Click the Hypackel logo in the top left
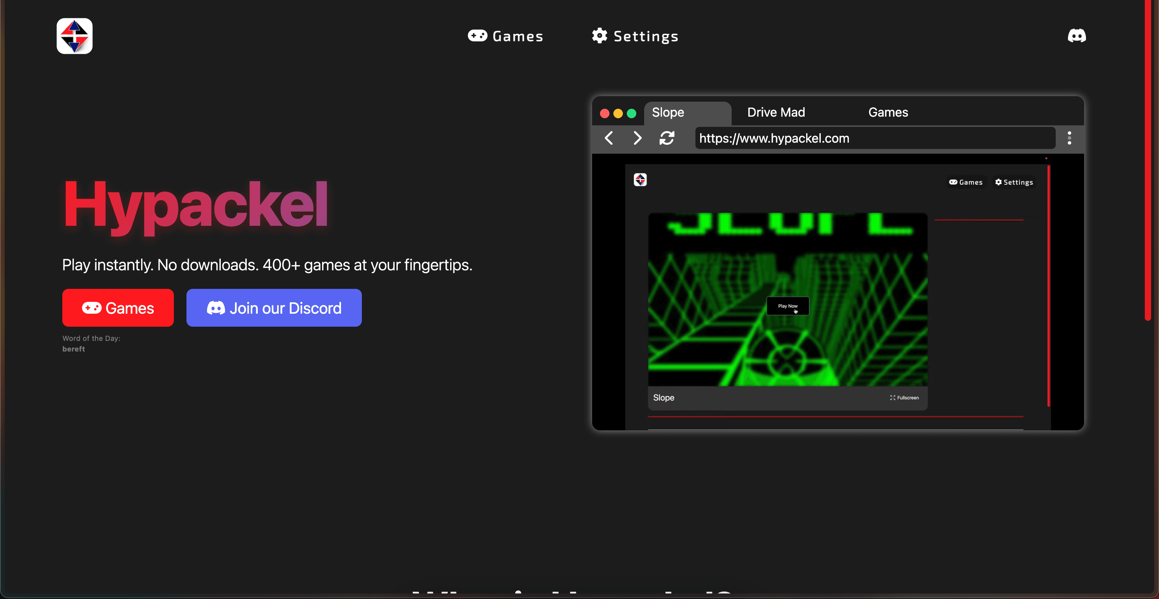The height and width of the screenshot is (599, 1159). pyautogui.click(x=74, y=35)
